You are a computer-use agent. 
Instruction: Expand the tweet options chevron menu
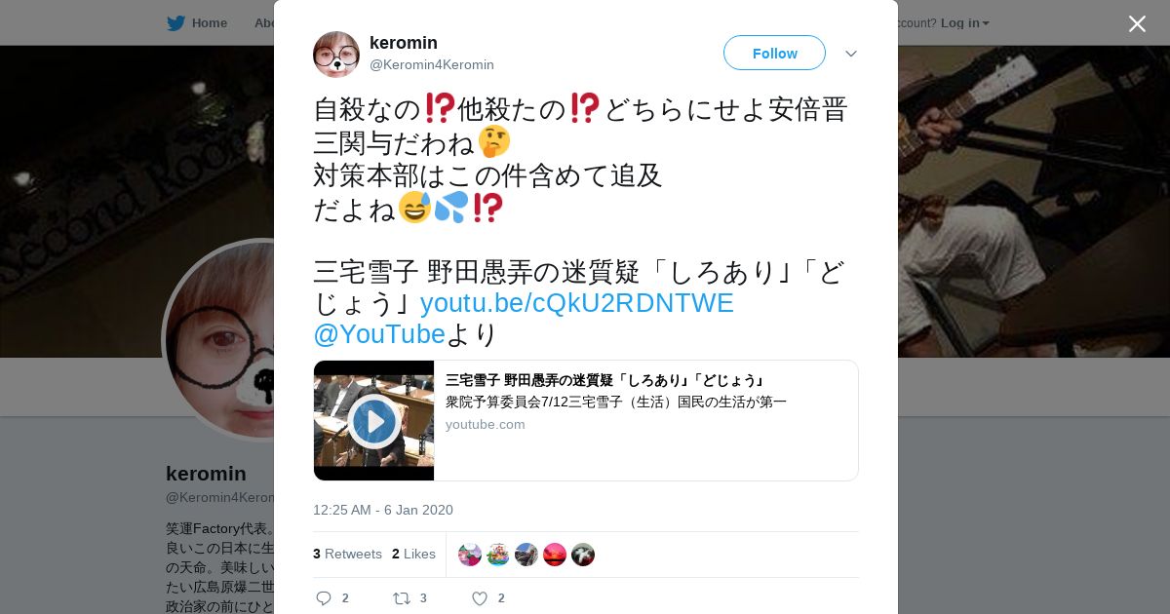click(x=851, y=54)
